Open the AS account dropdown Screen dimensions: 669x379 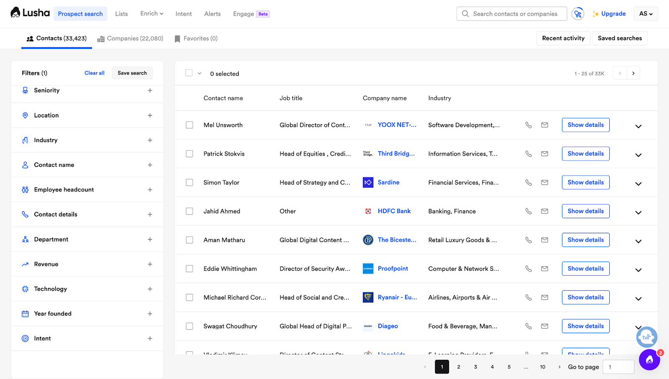coord(646,14)
